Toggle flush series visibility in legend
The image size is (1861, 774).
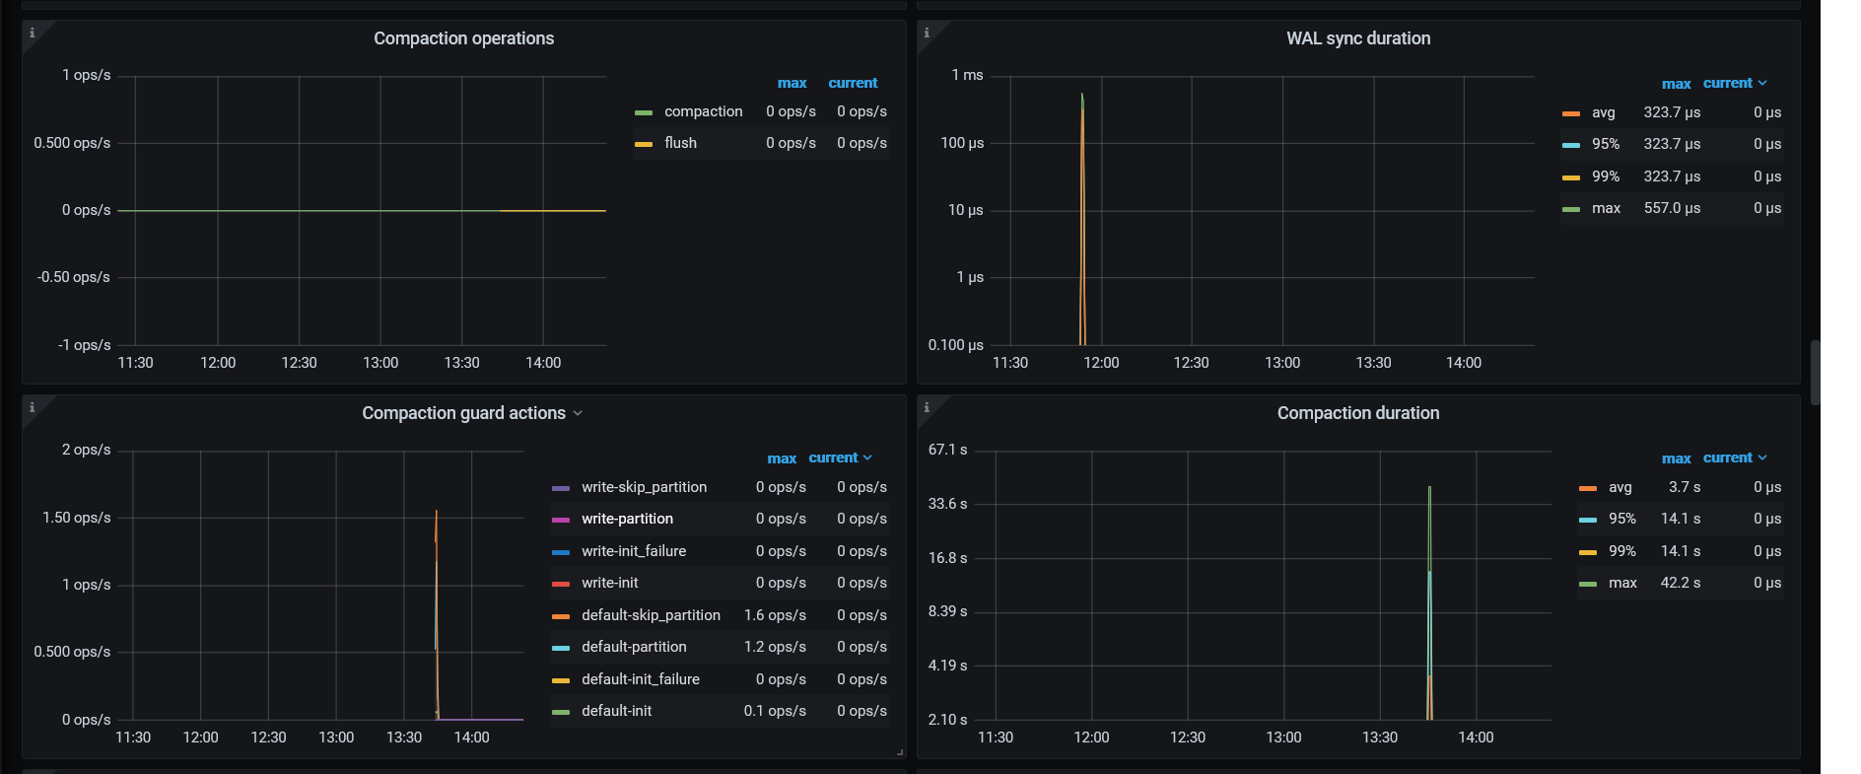click(680, 143)
